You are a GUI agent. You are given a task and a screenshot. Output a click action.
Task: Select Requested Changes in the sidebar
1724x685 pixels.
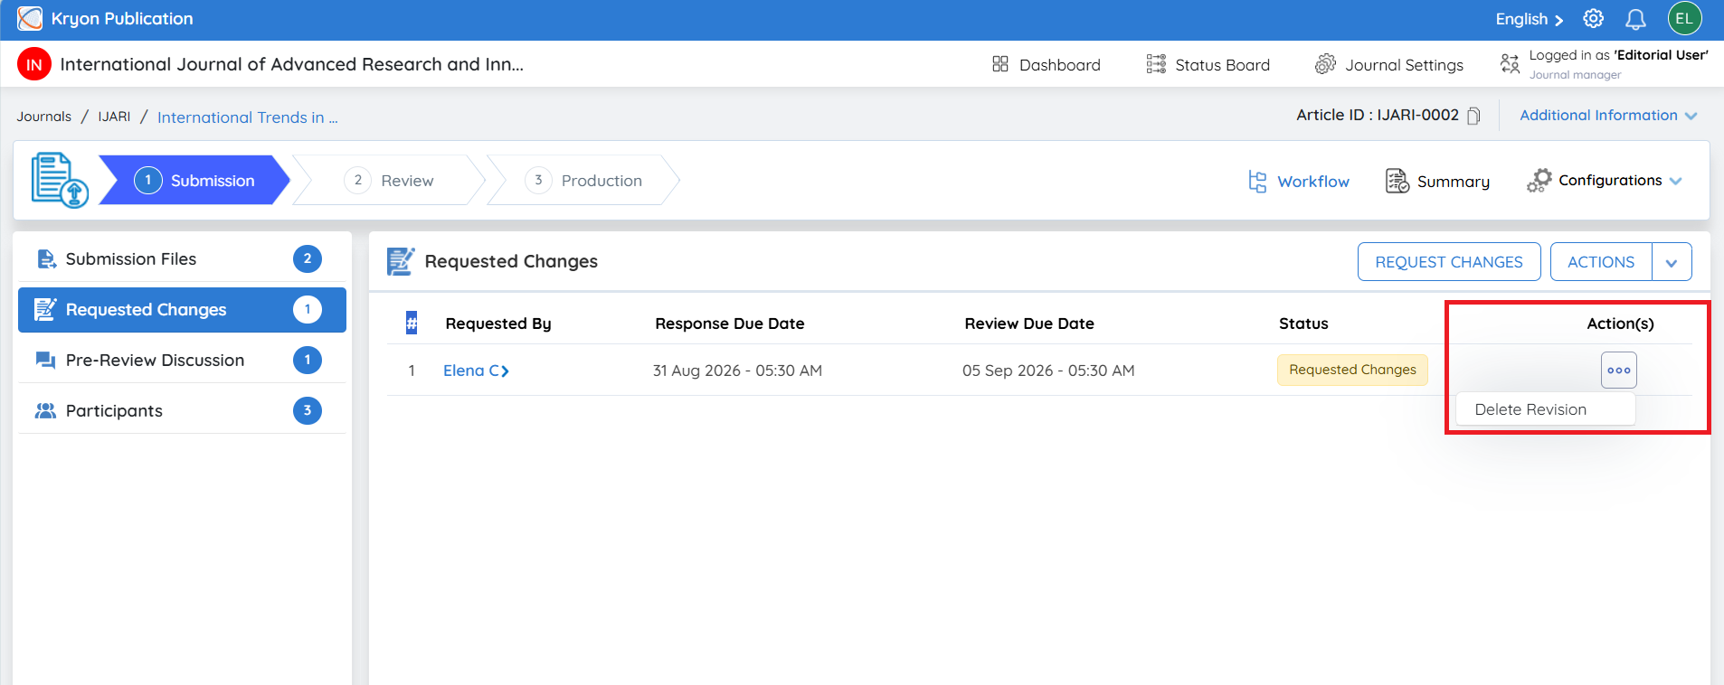click(x=182, y=310)
